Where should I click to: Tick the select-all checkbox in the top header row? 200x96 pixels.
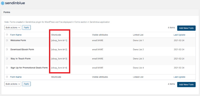[x=7, y=35]
